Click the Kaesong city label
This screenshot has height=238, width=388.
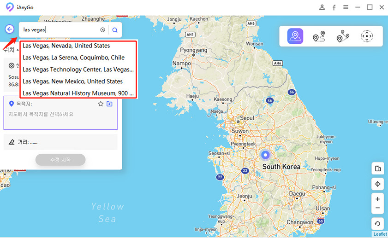click(x=223, y=99)
